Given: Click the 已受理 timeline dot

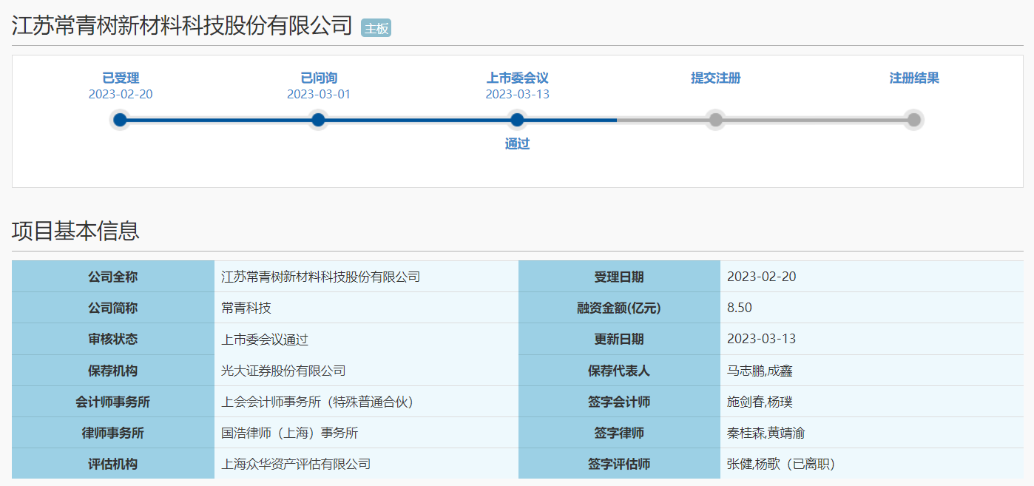Looking at the screenshot, I should [121, 120].
